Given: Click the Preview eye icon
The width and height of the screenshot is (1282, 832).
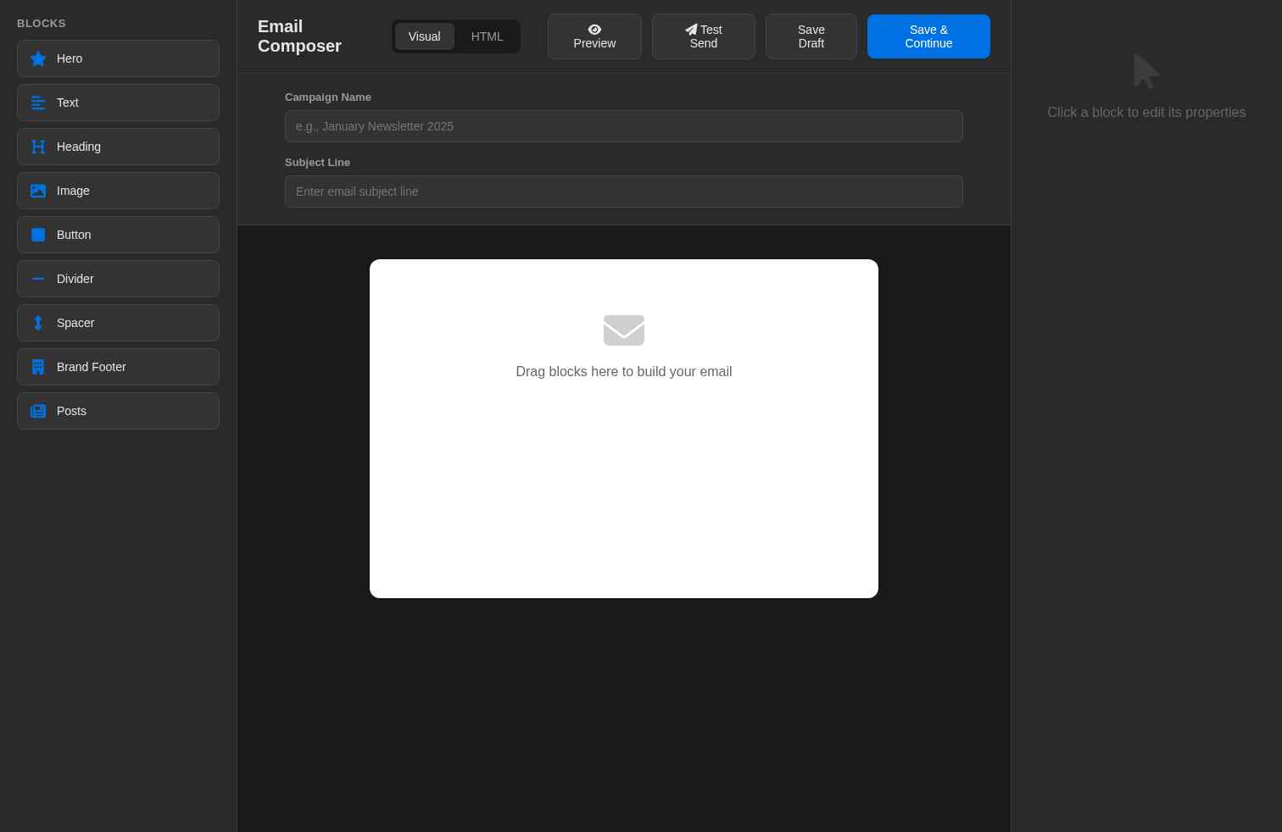Looking at the screenshot, I should pos(594,29).
